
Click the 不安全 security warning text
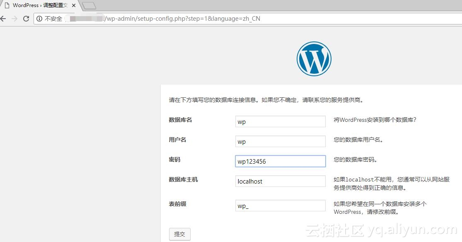[53, 19]
